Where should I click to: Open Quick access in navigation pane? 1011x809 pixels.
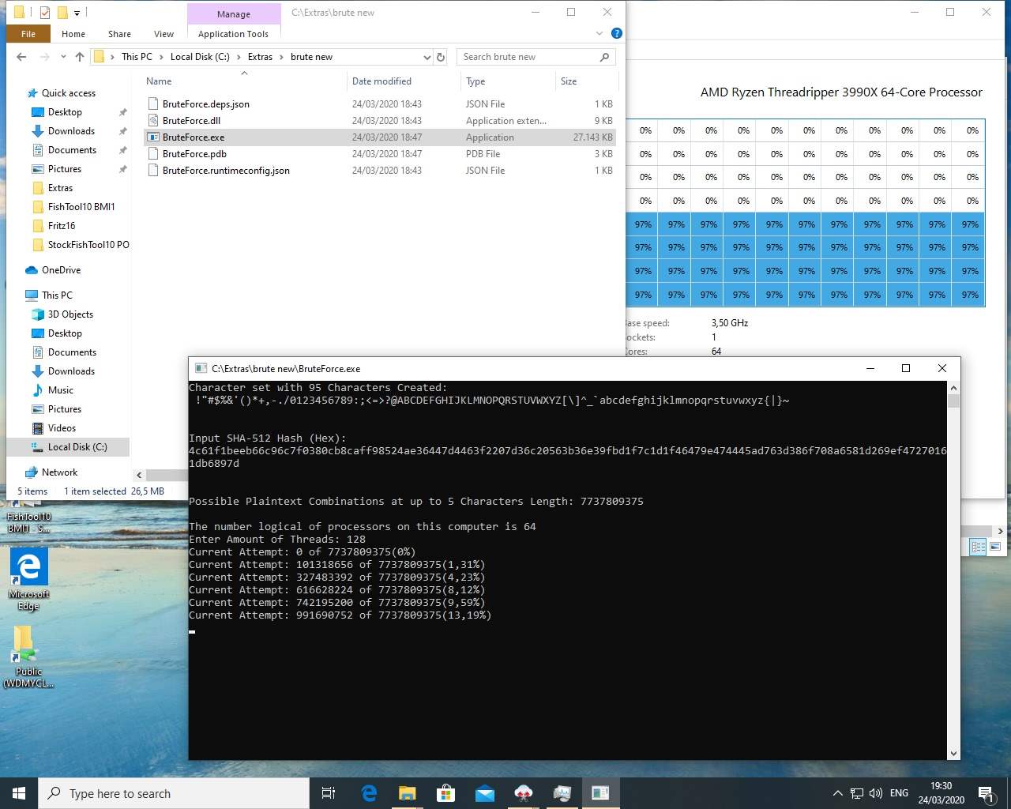[68, 92]
